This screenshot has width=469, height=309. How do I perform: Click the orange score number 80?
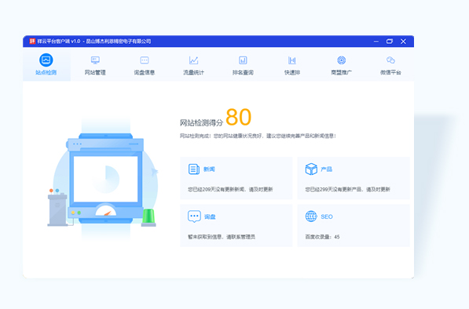[238, 117]
